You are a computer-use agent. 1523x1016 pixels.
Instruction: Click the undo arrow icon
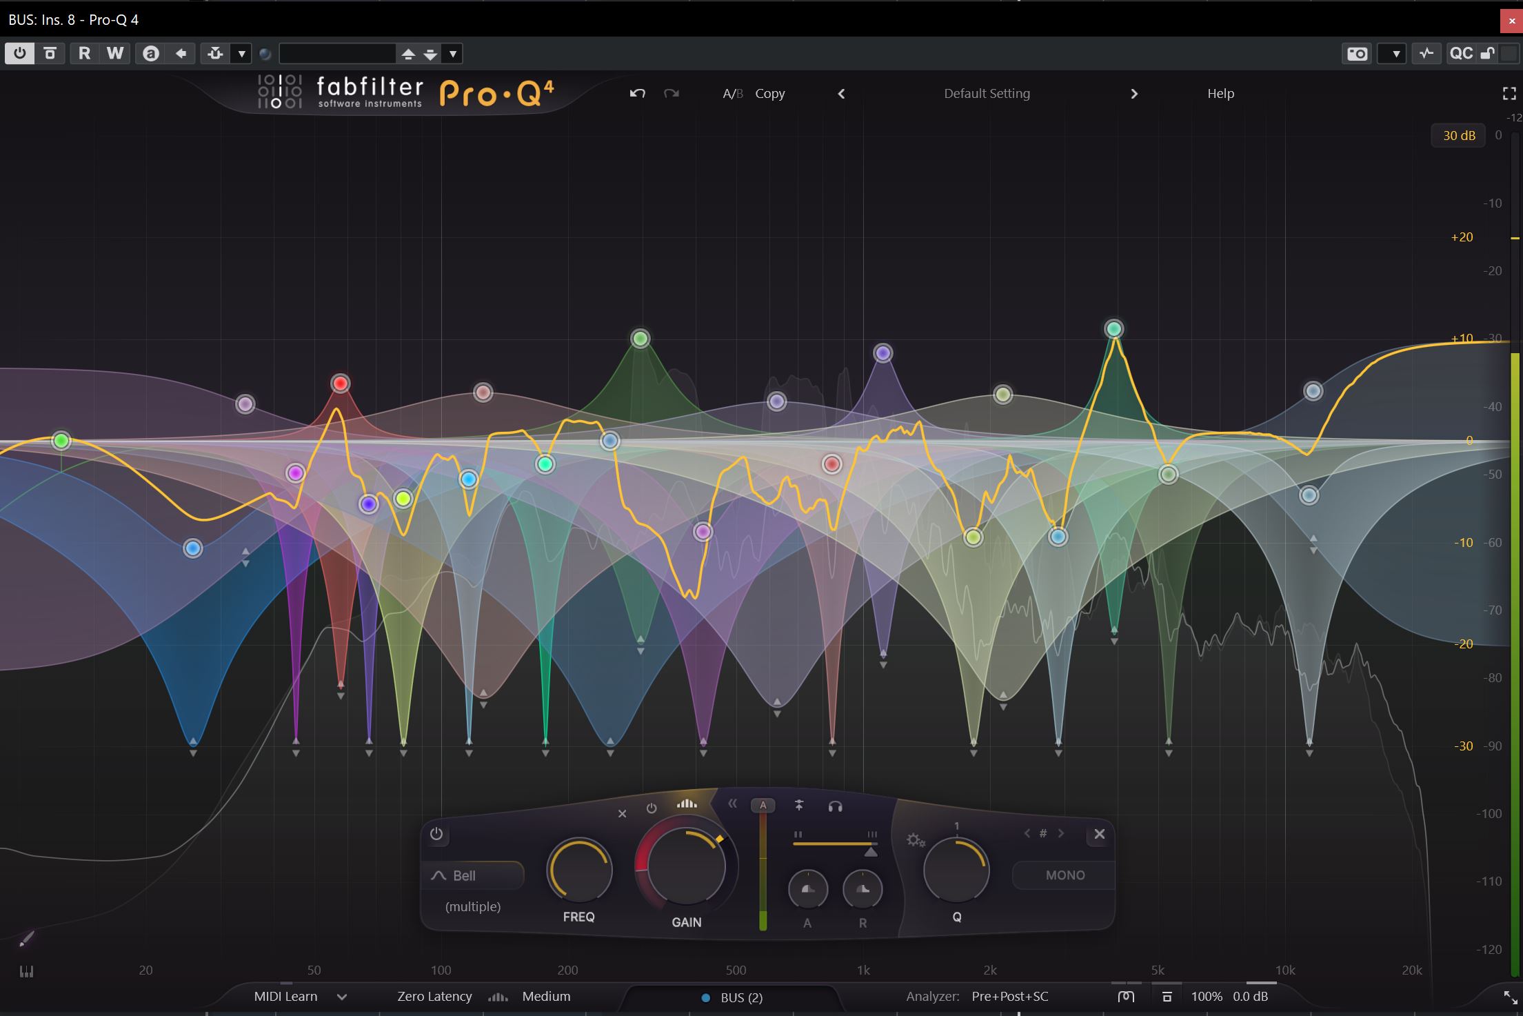637,93
